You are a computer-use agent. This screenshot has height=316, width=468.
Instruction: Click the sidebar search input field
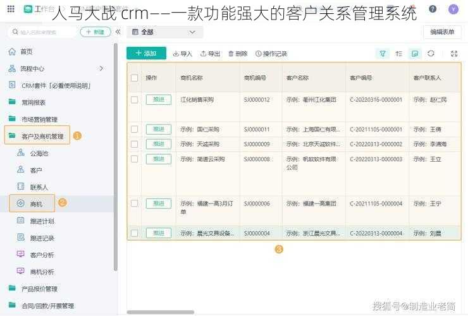pos(42,32)
